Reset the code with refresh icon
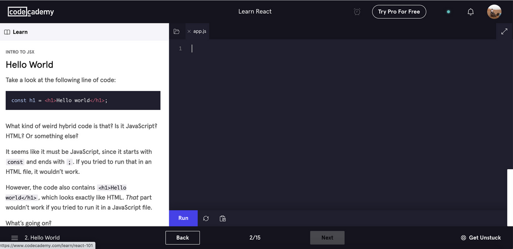513x249 pixels. 206,218
